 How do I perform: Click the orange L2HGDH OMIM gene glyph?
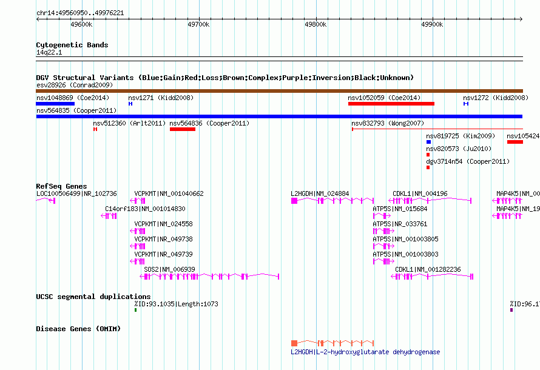[332, 343]
